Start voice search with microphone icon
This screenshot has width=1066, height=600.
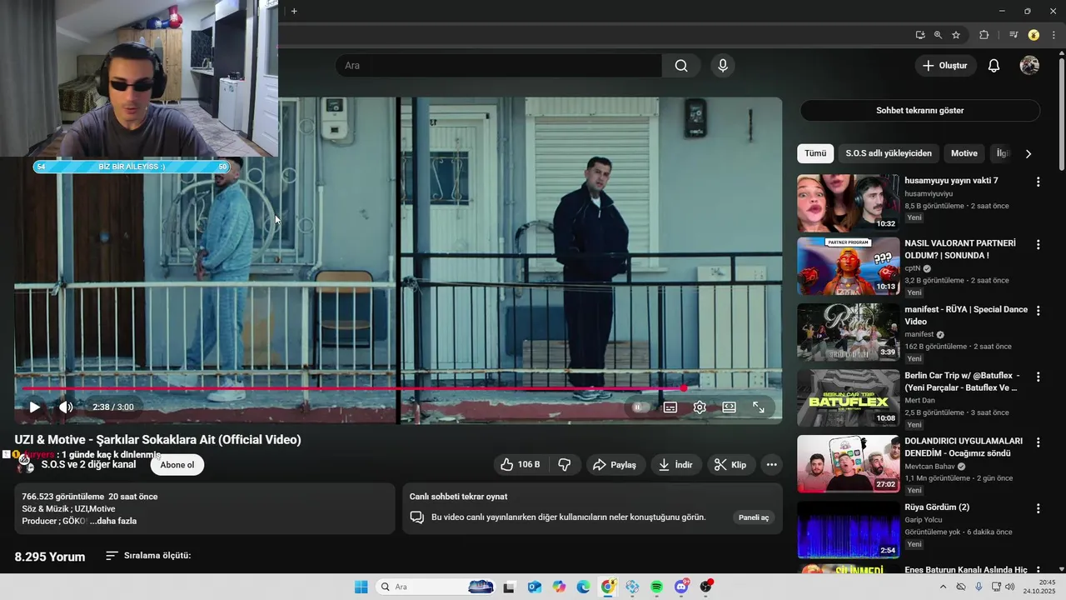tap(723, 65)
